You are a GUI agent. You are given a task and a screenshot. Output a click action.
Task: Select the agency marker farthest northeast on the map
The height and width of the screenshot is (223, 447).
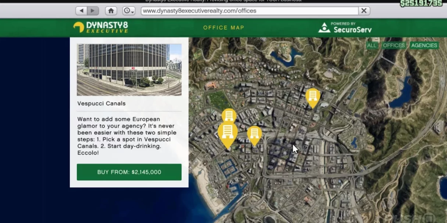[x=313, y=98]
